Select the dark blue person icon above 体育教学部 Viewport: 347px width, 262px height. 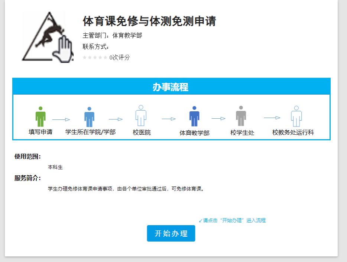194,117
